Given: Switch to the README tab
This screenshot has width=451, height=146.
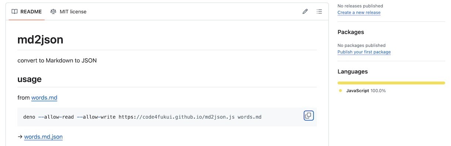Looking at the screenshot, I should coord(27,11).
